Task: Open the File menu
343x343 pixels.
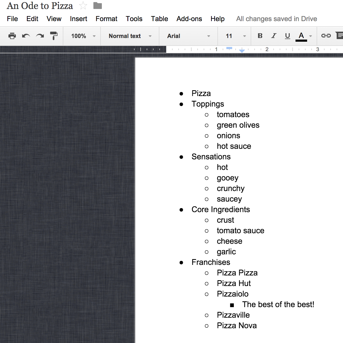Action: (12, 19)
